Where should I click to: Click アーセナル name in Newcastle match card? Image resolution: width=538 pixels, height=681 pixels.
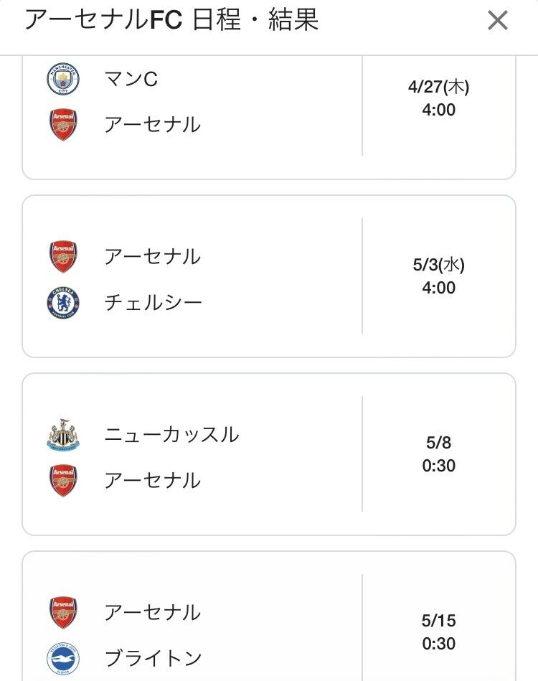[x=152, y=480]
